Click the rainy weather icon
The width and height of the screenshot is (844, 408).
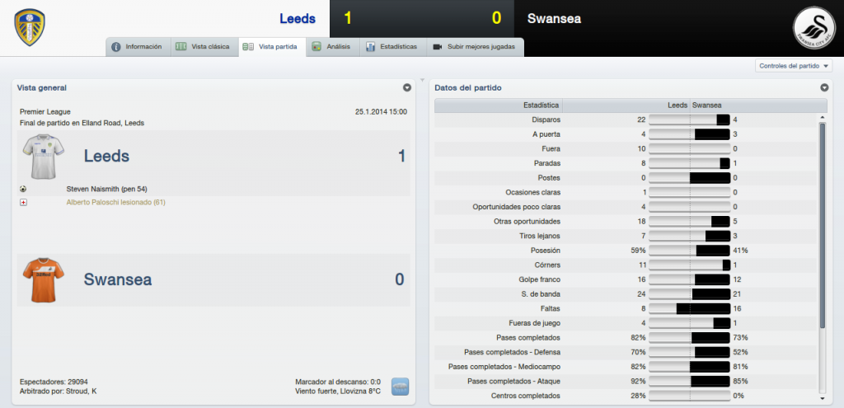400,387
